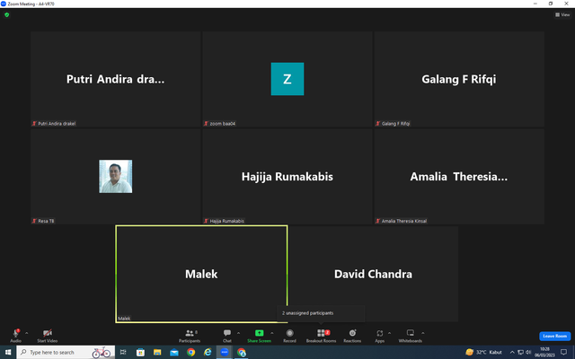
Task: Open the Mail app from the taskbar
Action: point(174,352)
